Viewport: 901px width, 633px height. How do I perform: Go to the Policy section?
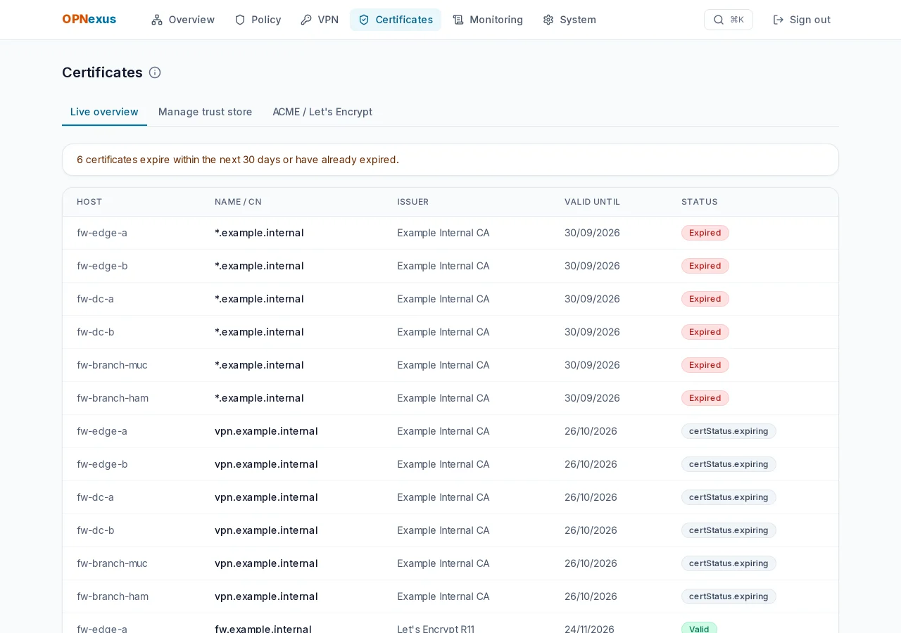pos(258,20)
